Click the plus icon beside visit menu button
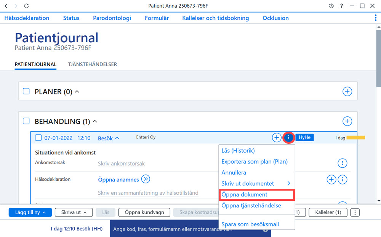Viewport: 381px width, 237px height. (277, 138)
